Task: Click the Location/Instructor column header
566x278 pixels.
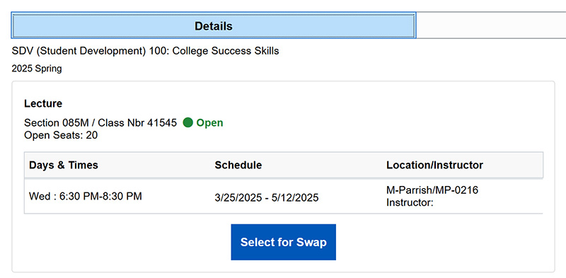Action: pos(434,165)
